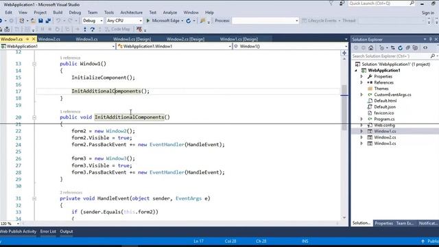This screenshot has width=439, height=247.
Task: Click the Refresh icon in Solution Explorer
Action: coord(401,48)
